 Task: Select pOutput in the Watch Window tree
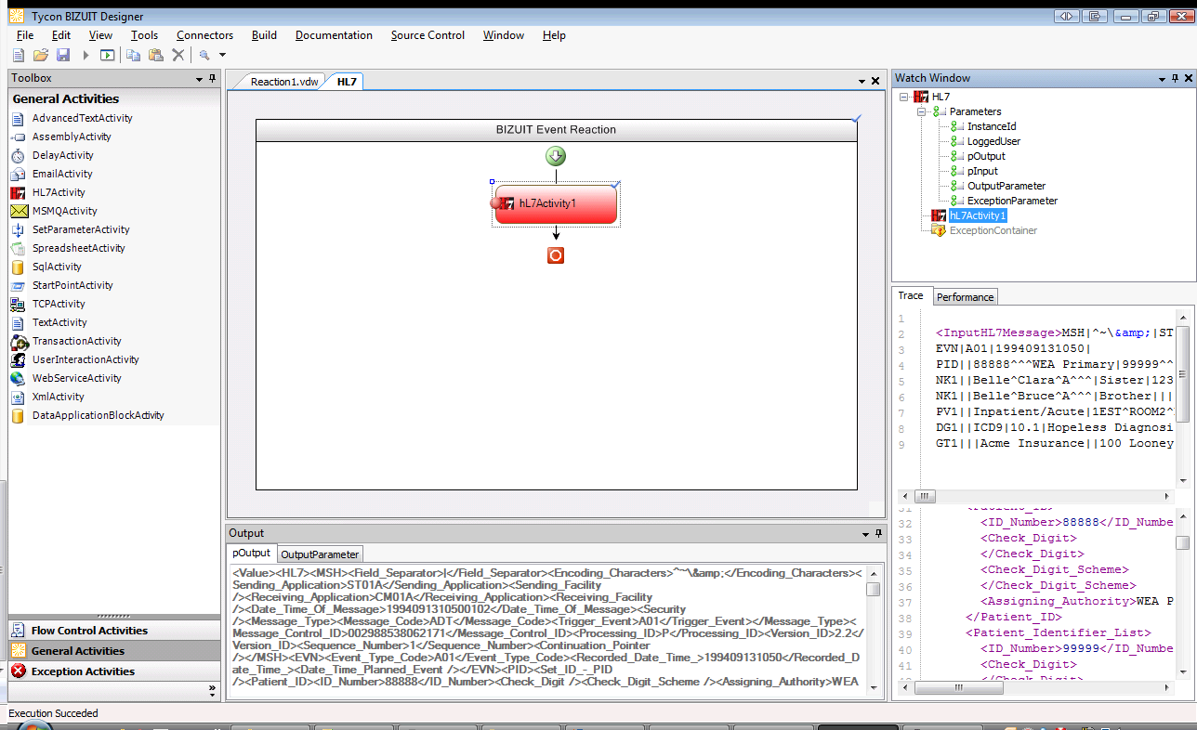coord(986,156)
